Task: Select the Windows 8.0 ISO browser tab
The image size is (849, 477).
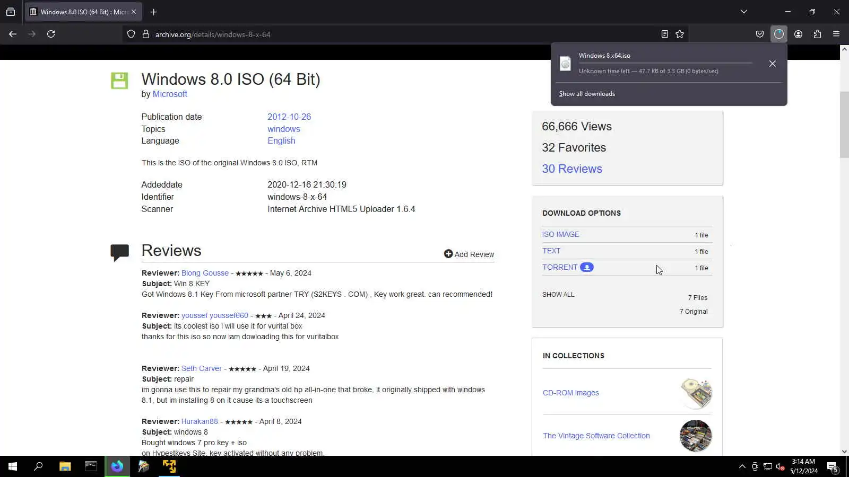Action: (x=83, y=12)
